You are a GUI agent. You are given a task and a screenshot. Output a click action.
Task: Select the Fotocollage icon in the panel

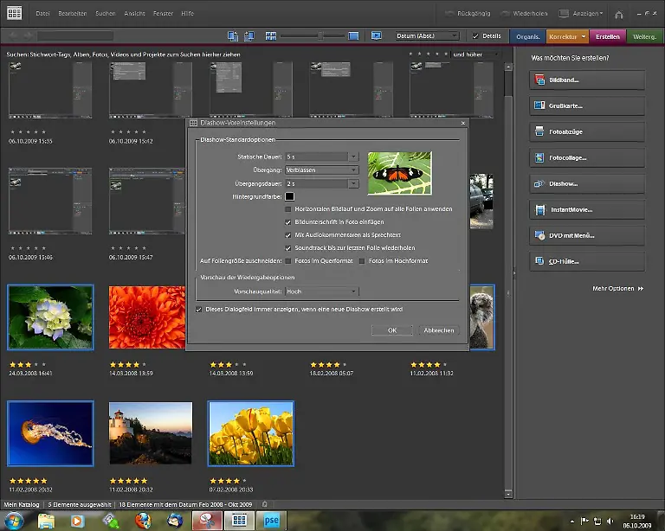[x=539, y=158]
